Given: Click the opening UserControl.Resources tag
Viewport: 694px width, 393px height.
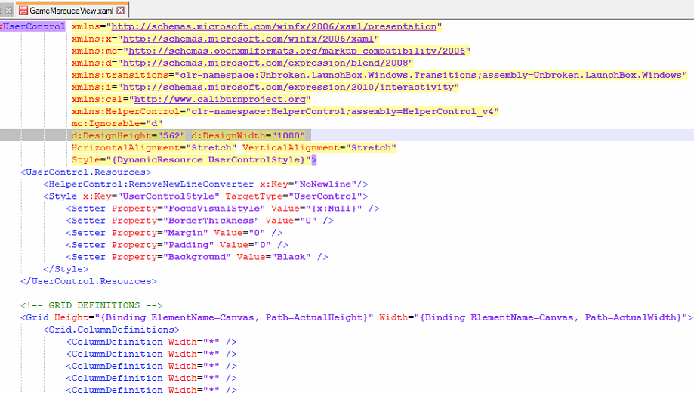Looking at the screenshot, I should click(86, 172).
